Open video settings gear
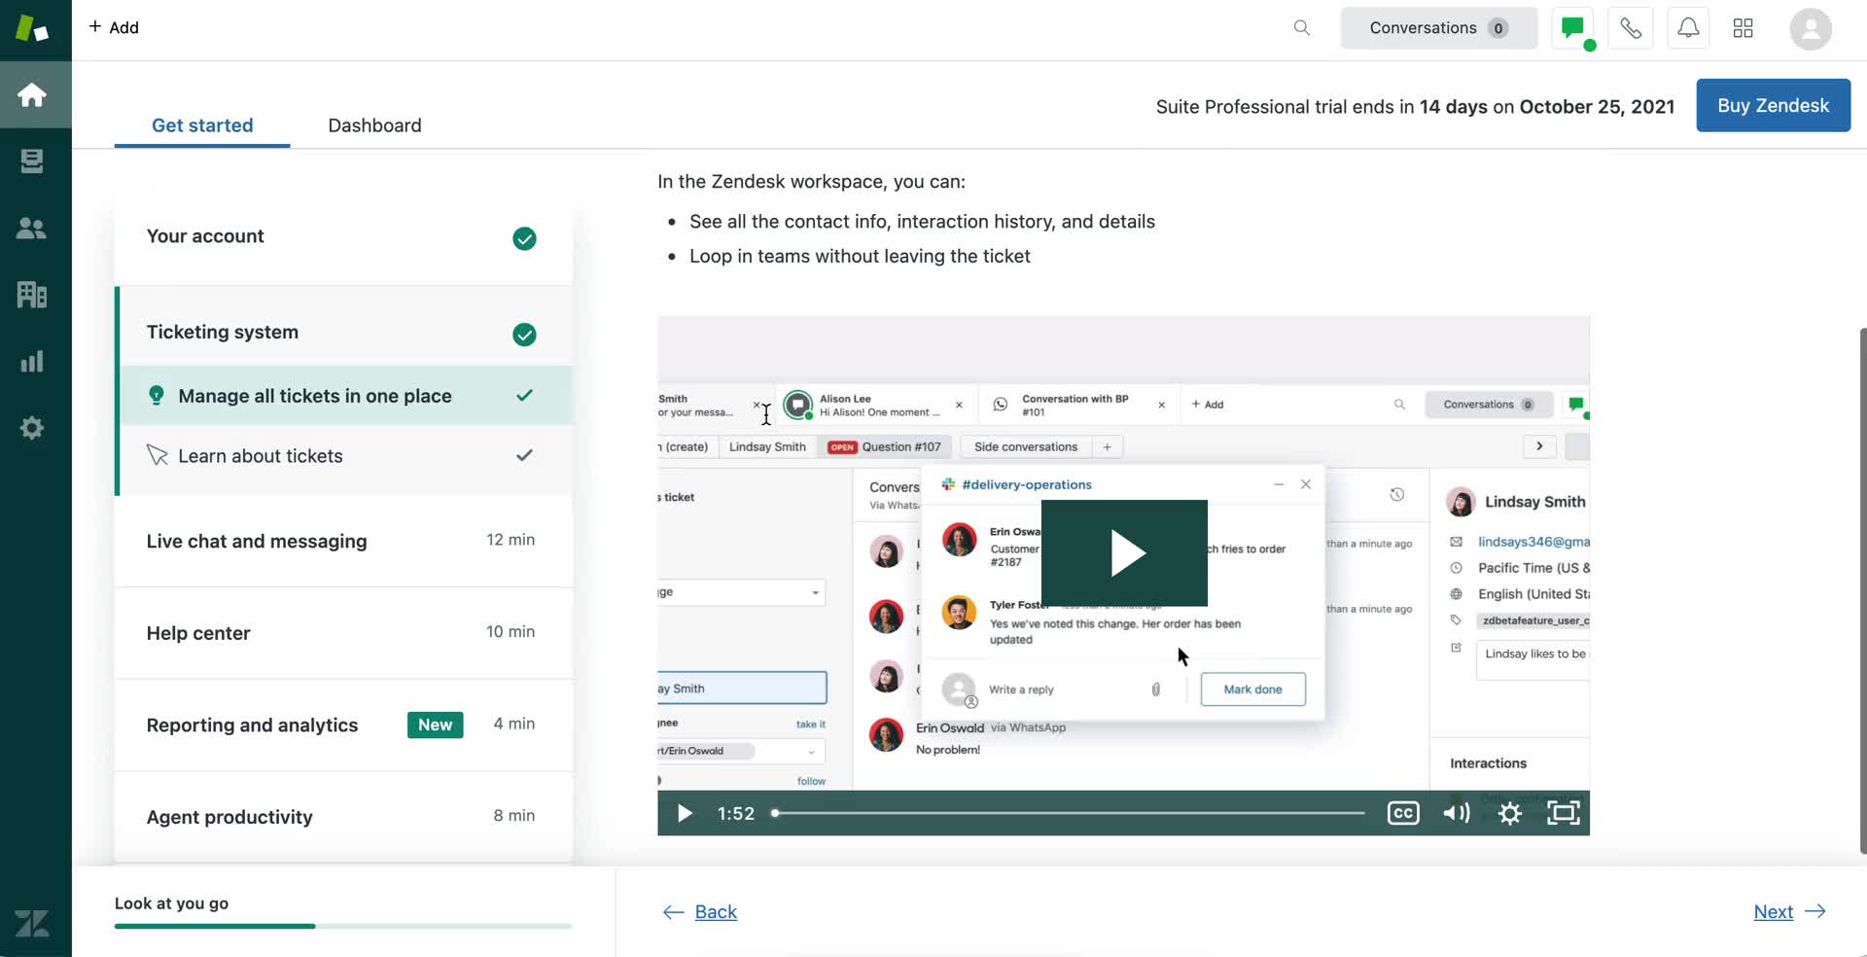This screenshot has width=1867, height=957. [1510, 813]
